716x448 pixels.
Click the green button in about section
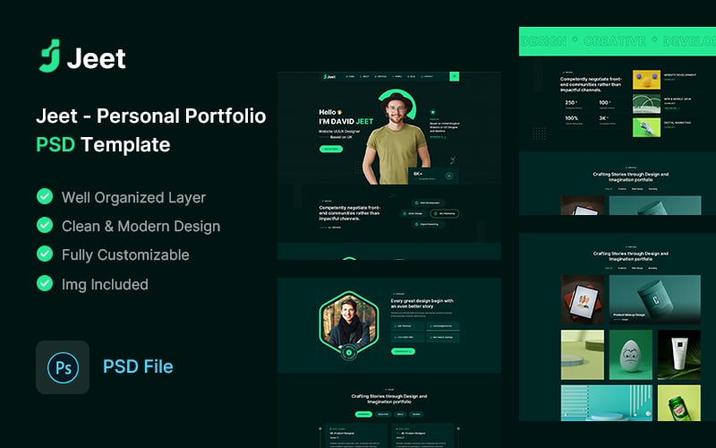pos(403,351)
